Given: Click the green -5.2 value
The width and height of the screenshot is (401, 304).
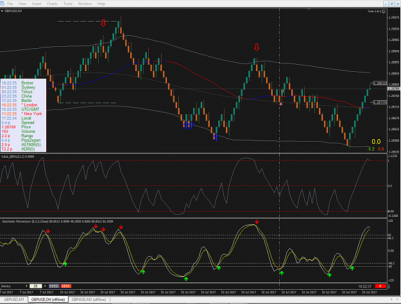Looking at the screenshot, I should 371,149.
